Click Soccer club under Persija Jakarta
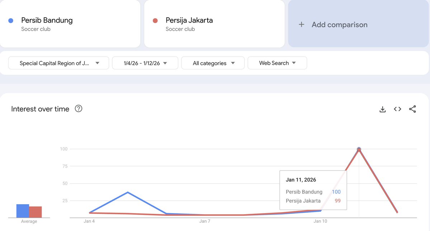 pos(180,29)
